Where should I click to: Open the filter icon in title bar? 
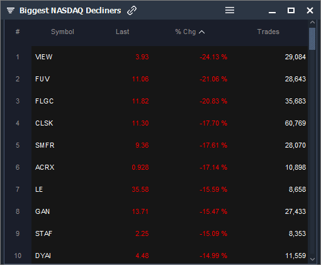click(11, 10)
